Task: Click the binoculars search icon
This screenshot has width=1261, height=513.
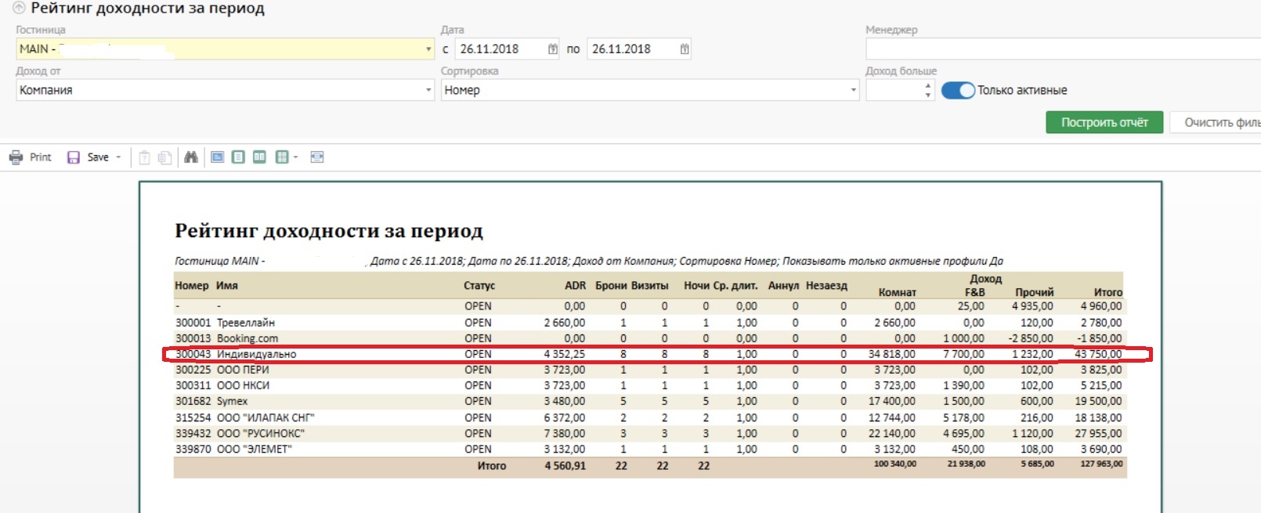Action: point(191,157)
